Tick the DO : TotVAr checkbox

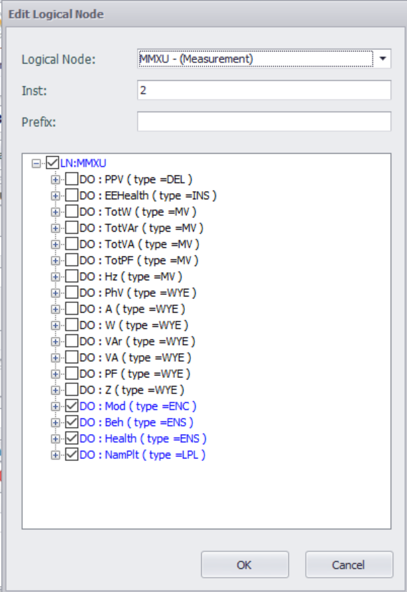click(72, 227)
